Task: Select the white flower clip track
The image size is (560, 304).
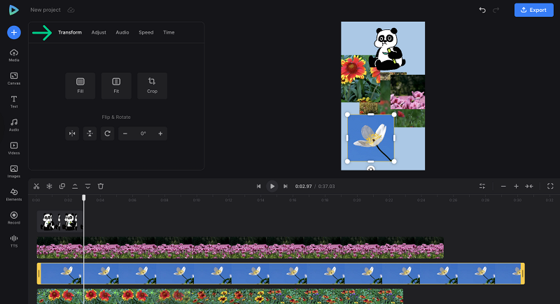Action: click(x=281, y=274)
